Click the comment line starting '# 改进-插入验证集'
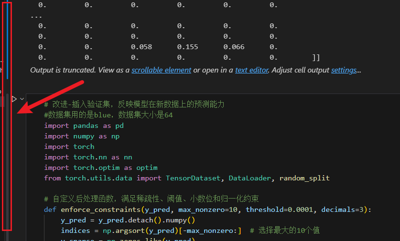400x241 pixels. (134, 104)
